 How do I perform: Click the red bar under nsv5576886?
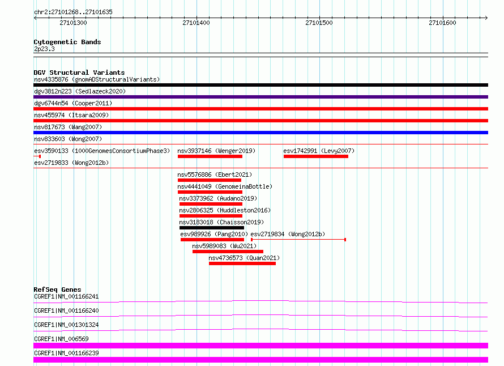click(210, 180)
